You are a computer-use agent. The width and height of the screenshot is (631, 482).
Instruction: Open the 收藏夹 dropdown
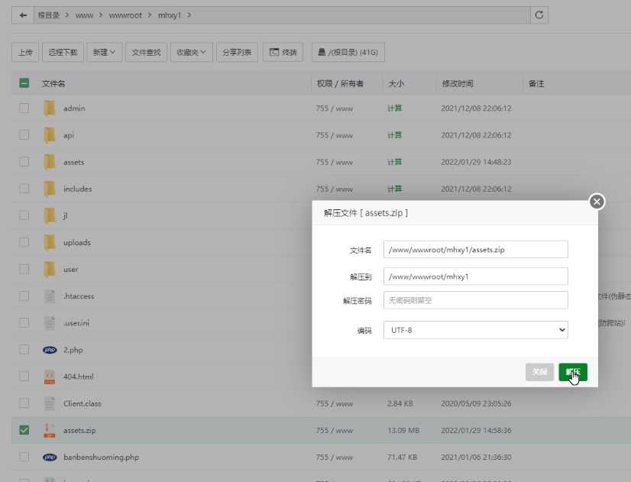[192, 52]
